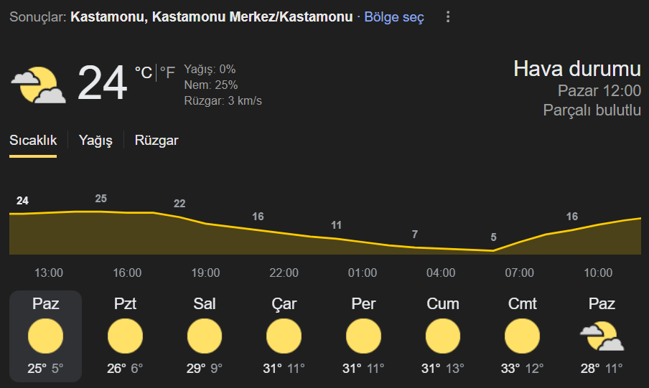This screenshot has height=388, width=649.
Task: Switch to the Sıcaklık tab
Action: (33, 141)
